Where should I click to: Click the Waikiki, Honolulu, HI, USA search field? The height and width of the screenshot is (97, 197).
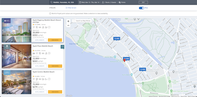coord(64,2)
